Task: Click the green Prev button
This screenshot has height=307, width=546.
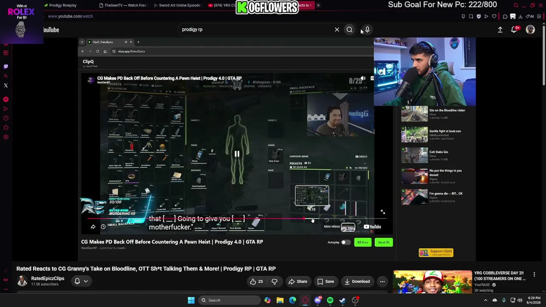Action: pos(363,242)
